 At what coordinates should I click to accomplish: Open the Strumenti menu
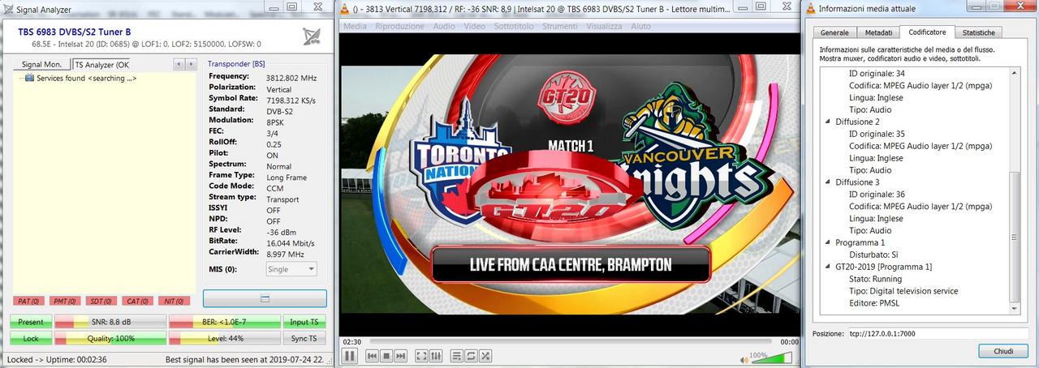point(561,26)
